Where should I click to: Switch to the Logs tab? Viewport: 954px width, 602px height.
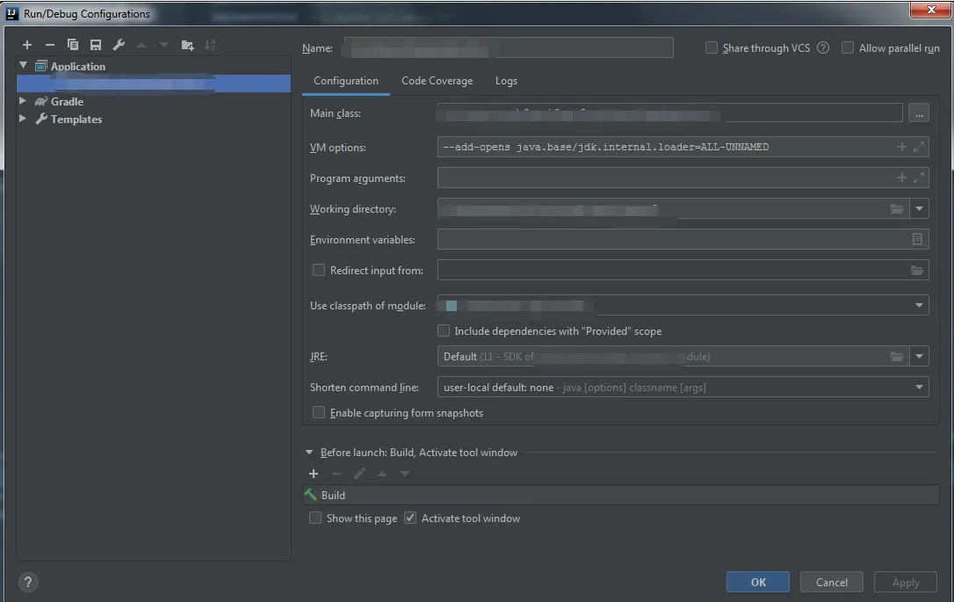(x=506, y=81)
